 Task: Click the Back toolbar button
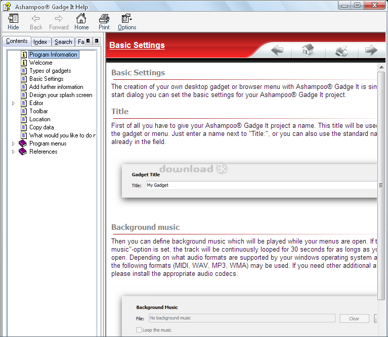point(36,22)
